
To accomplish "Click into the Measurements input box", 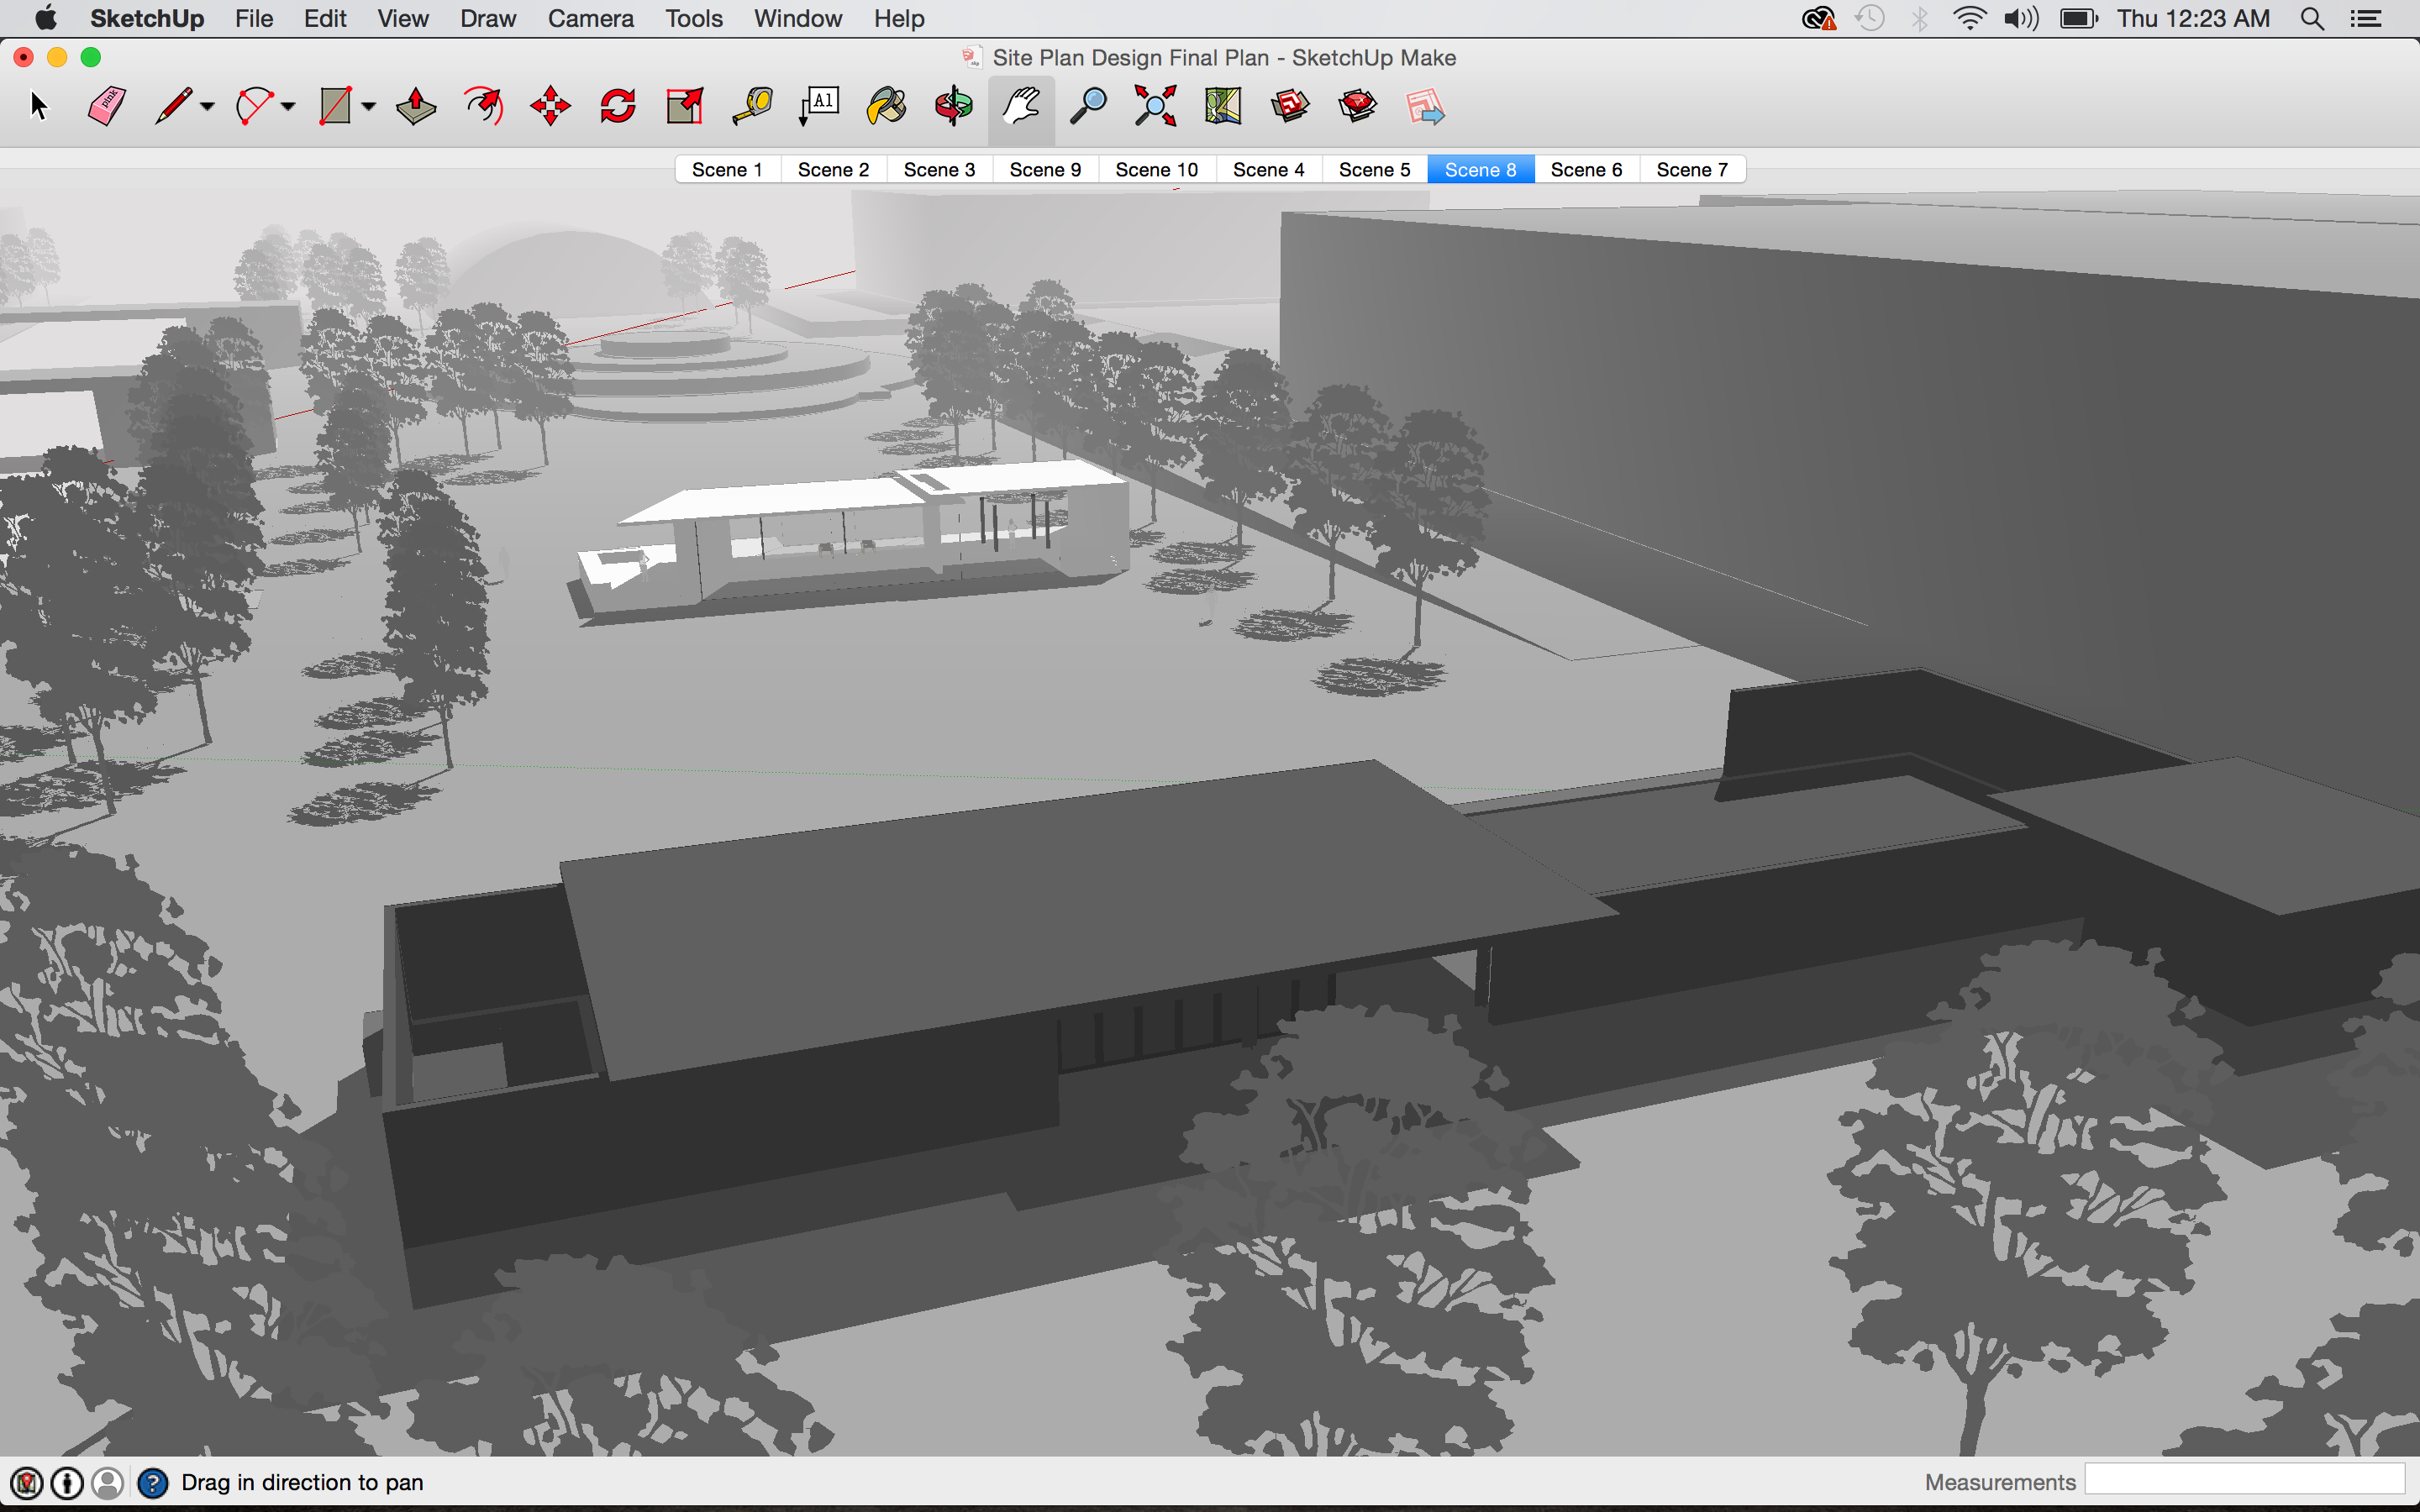I will click(2244, 1480).
